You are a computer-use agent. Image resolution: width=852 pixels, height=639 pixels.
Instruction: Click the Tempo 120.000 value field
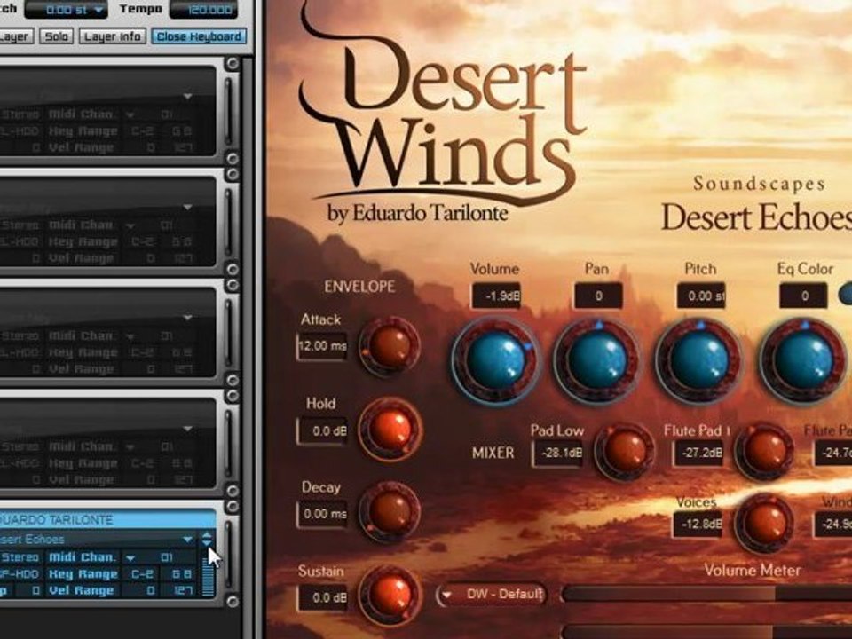click(x=204, y=9)
